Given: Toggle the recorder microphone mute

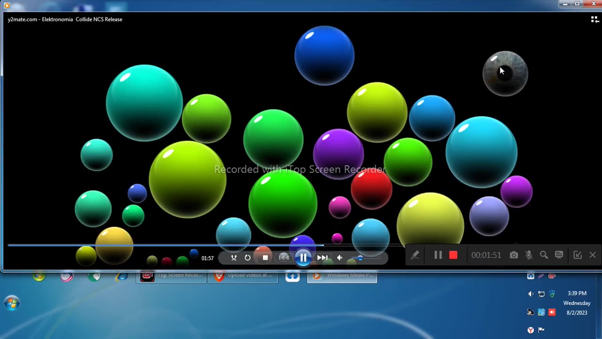Looking at the screenshot, I should 529,255.
